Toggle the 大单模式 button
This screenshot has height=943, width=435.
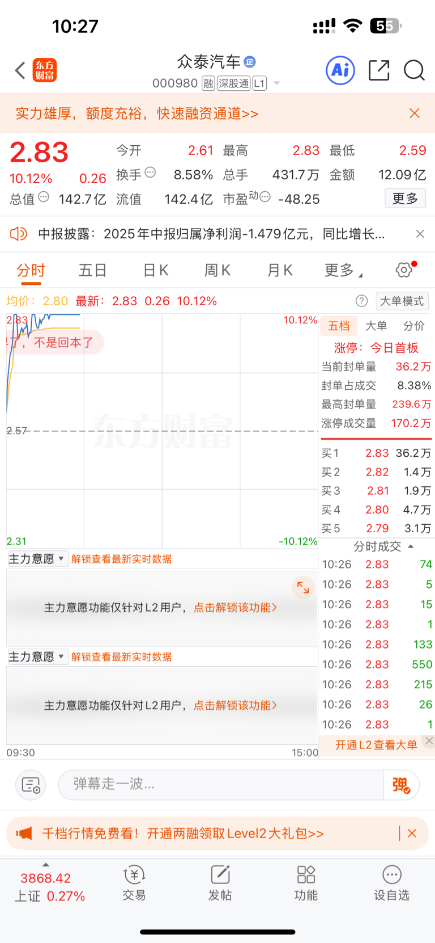[x=402, y=301]
